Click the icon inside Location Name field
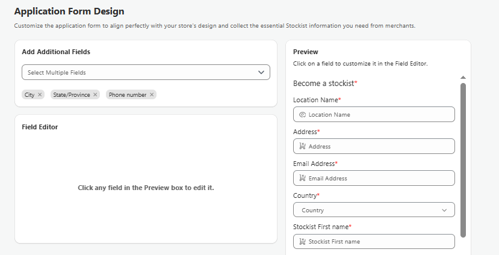This screenshot has height=255, width=499. pos(302,114)
